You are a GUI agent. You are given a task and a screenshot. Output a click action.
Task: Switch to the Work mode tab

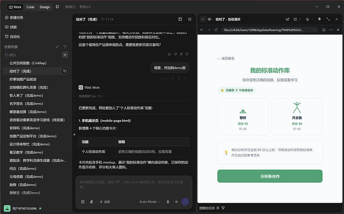[x=15, y=7]
